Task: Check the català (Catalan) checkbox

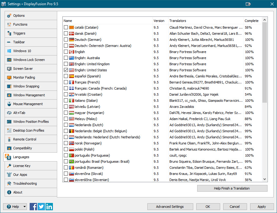Action: (x=66, y=27)
